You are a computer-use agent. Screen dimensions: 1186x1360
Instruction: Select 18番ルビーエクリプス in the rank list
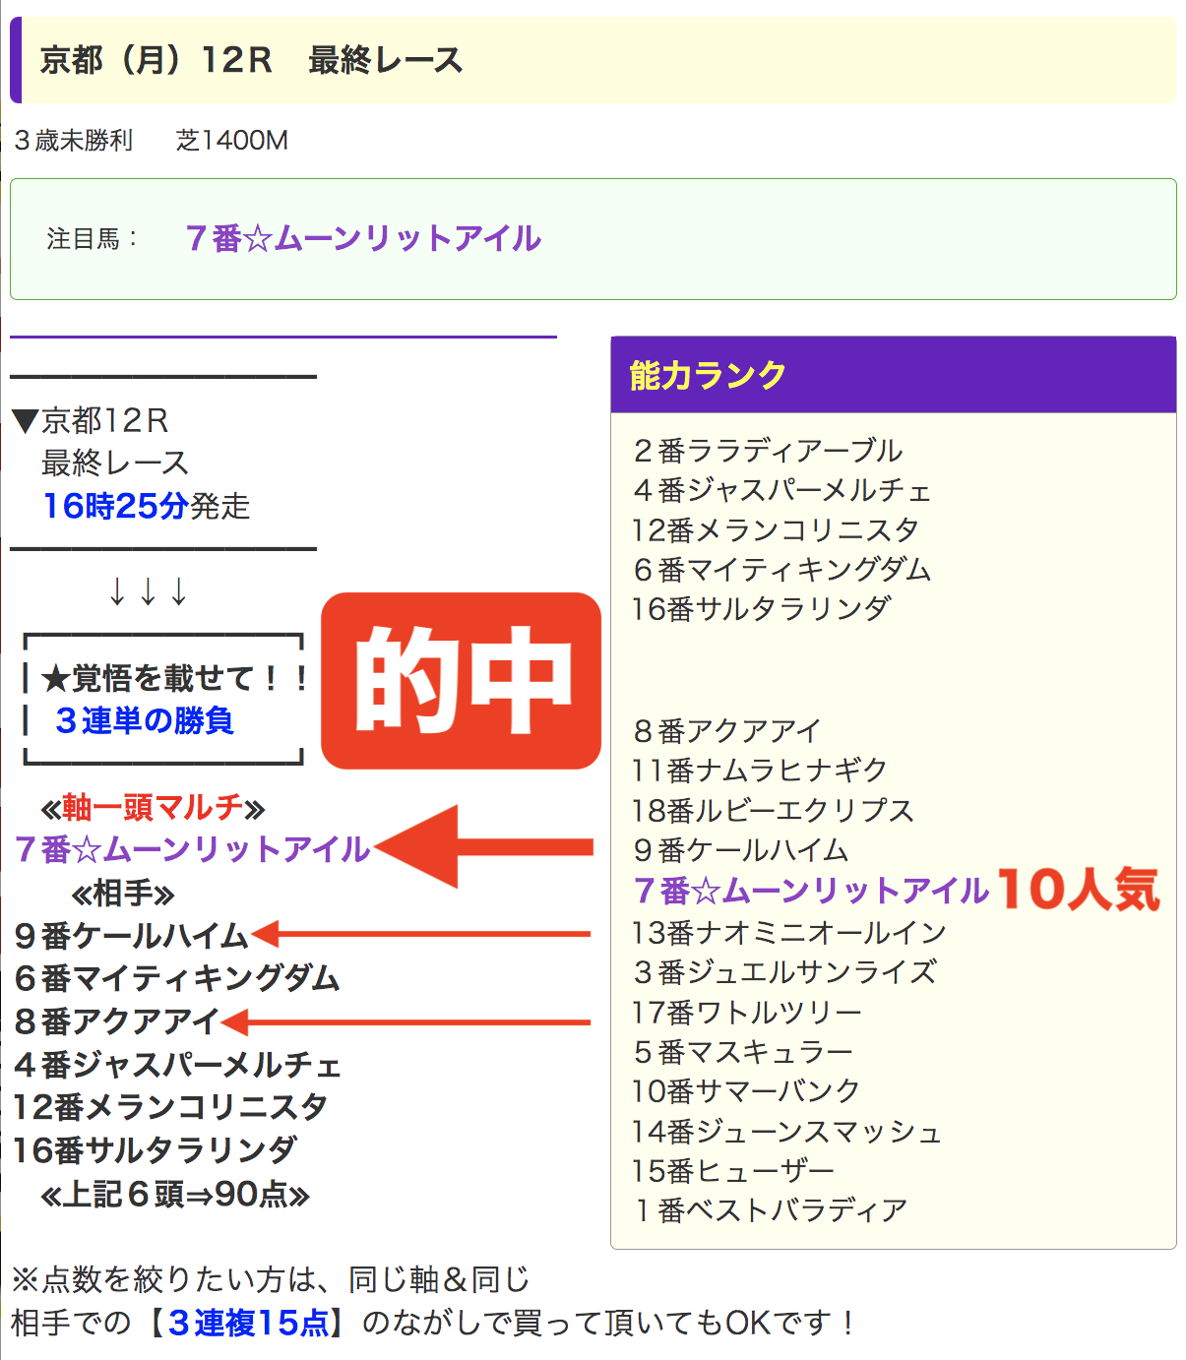click(774, 810)
